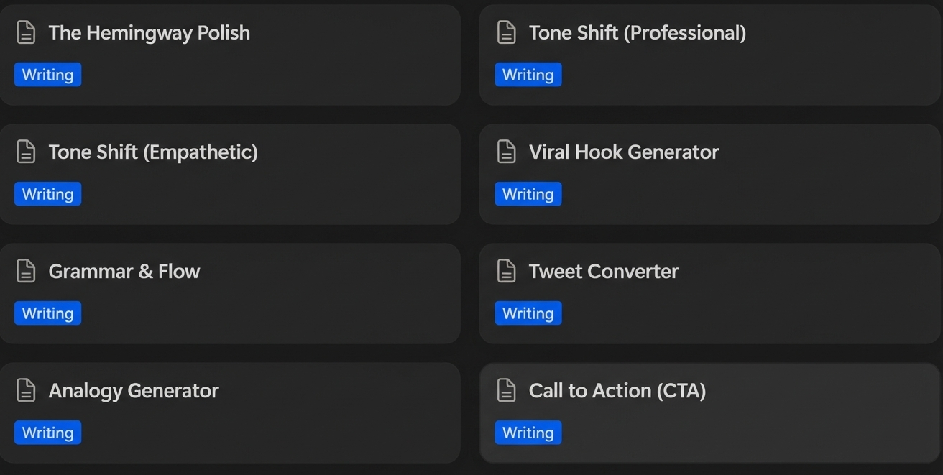Click the document icon on Analogy Generator
Viewport: 943px width, 475px height.
pyautogui.click(x=26, y=390)
